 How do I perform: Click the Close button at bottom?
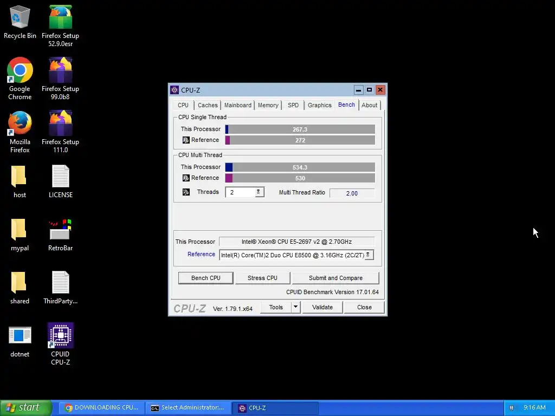coord(364,307)
